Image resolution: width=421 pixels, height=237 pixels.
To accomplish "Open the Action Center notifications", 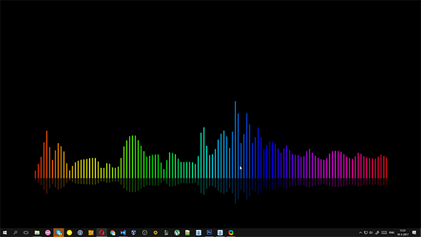I will (x=415, y=233).
